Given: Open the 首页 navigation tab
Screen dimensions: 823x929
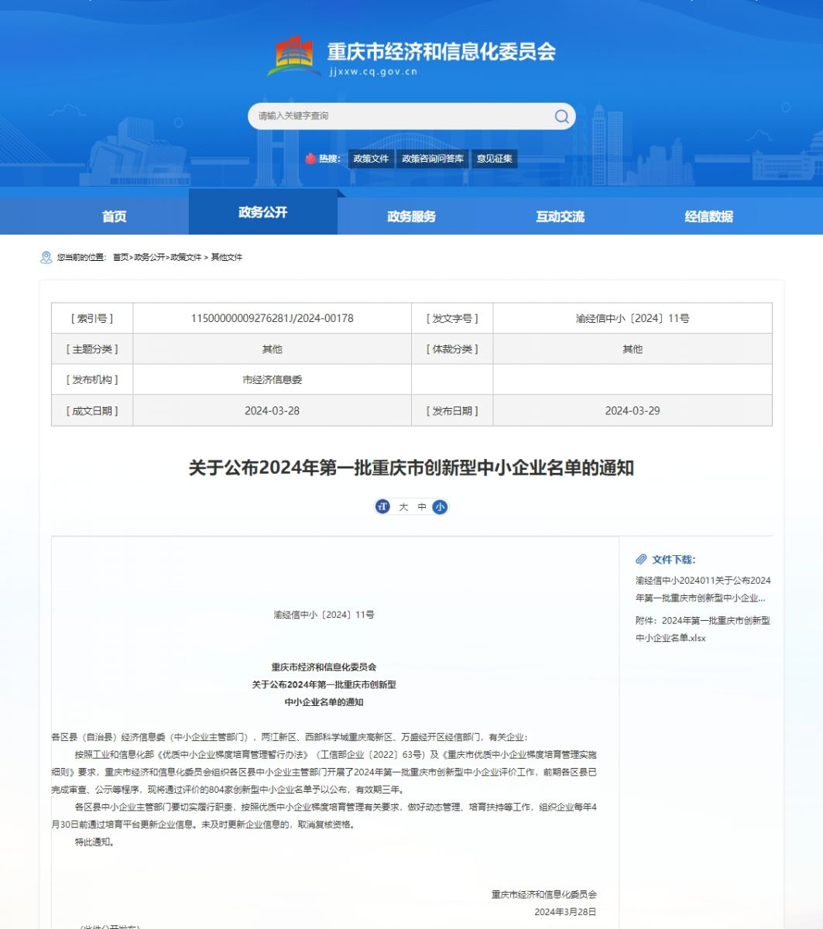Looking at the screenshot, I should (x=115, y=217).
